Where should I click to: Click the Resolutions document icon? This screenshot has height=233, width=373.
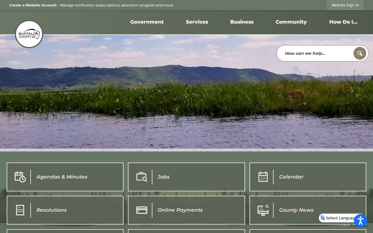[x=20, y=210]
